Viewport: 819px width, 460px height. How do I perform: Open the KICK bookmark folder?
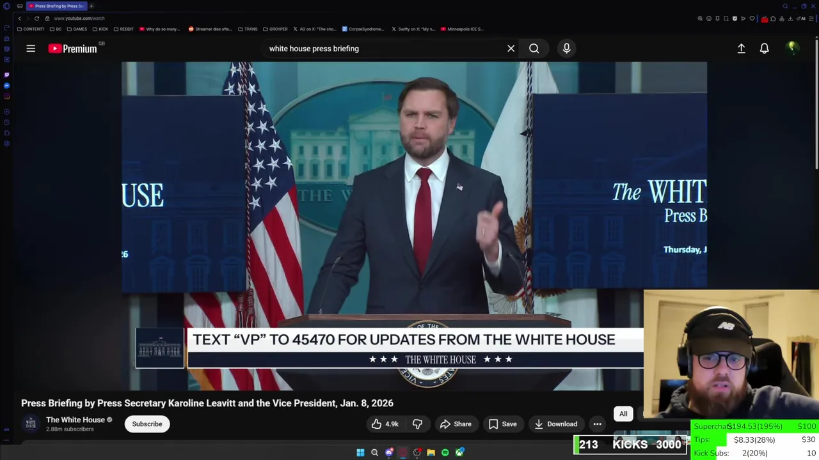(x=100, y=29)
